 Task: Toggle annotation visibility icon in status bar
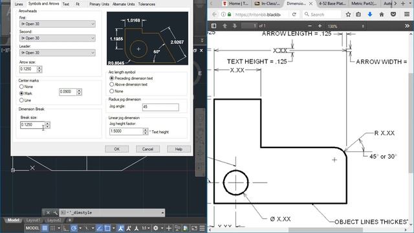[121, 228]
